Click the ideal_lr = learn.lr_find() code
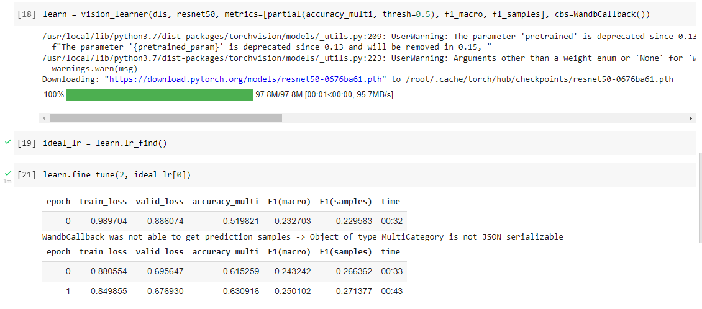 pyautogui.click(x=105, y=143)
